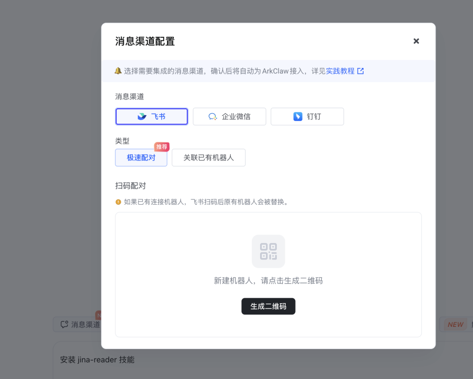Click the 生成二维码 button
This screenshot has height=379, width=473.
point(268,306)
